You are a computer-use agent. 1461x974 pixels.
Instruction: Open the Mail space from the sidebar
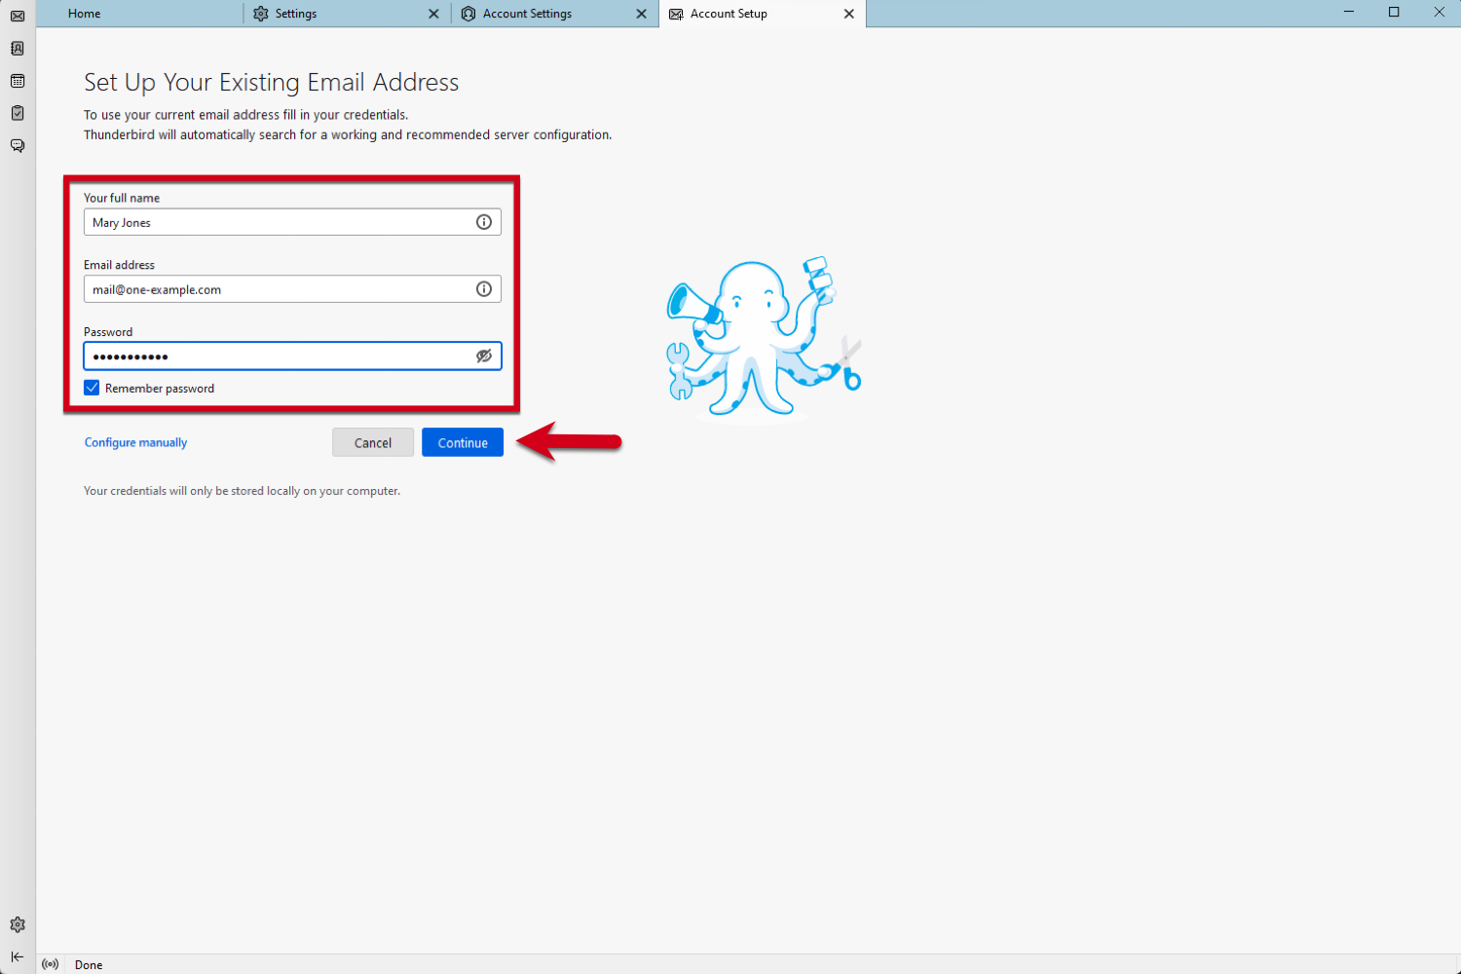click(x=17, y=16)
